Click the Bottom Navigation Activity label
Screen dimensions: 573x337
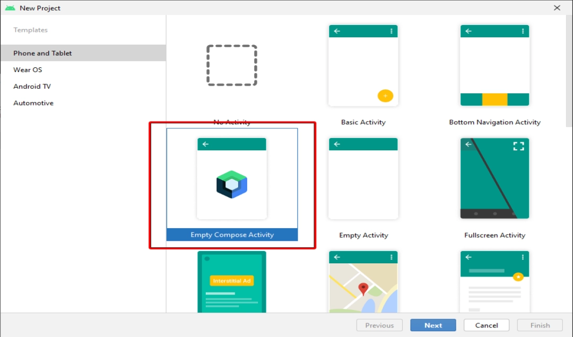coord(495,122)
